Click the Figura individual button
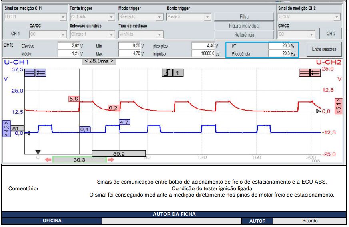The width and height of the screenshot is (349, 227). 244,26
